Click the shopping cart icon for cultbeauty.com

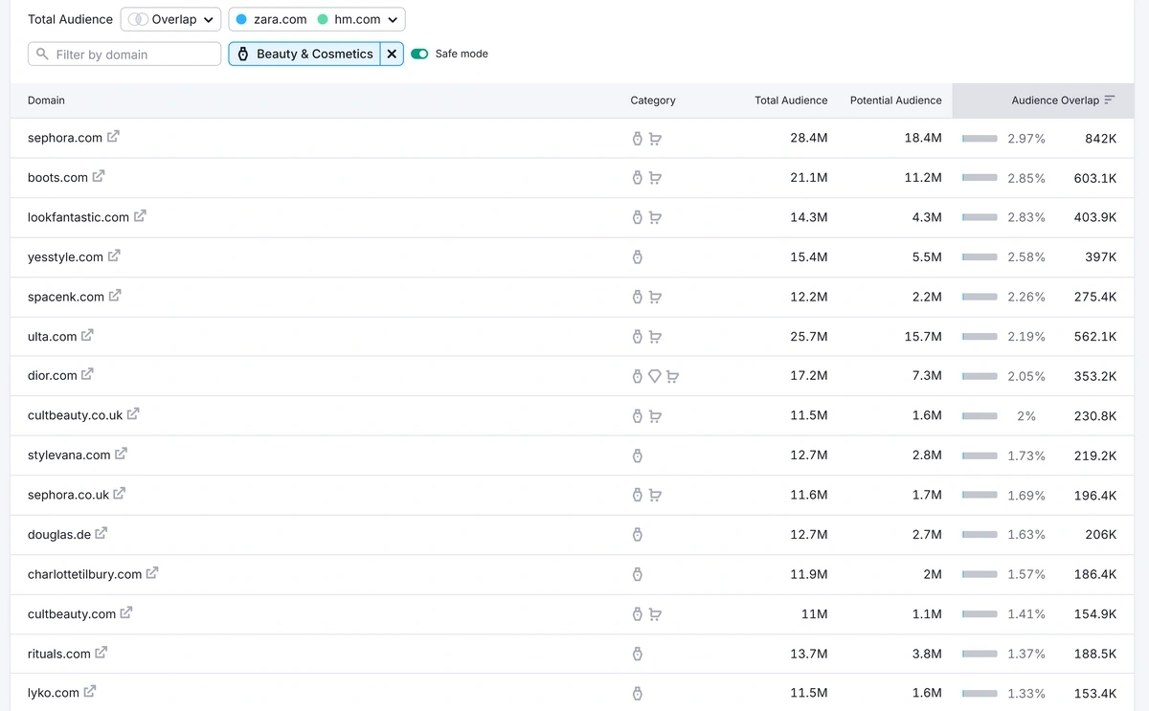655,614
